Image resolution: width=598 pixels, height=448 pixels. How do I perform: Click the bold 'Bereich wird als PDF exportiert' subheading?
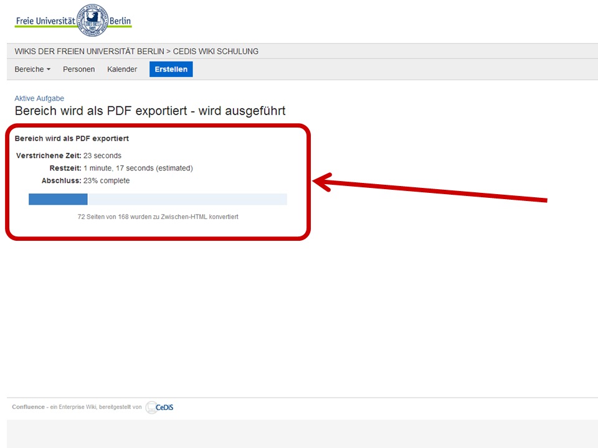coord(72,139)
